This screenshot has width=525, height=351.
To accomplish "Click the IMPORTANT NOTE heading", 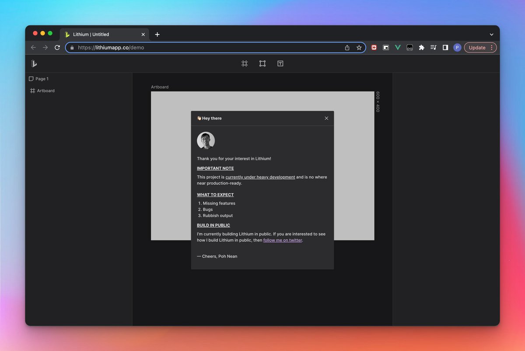I will pos(215,168).
